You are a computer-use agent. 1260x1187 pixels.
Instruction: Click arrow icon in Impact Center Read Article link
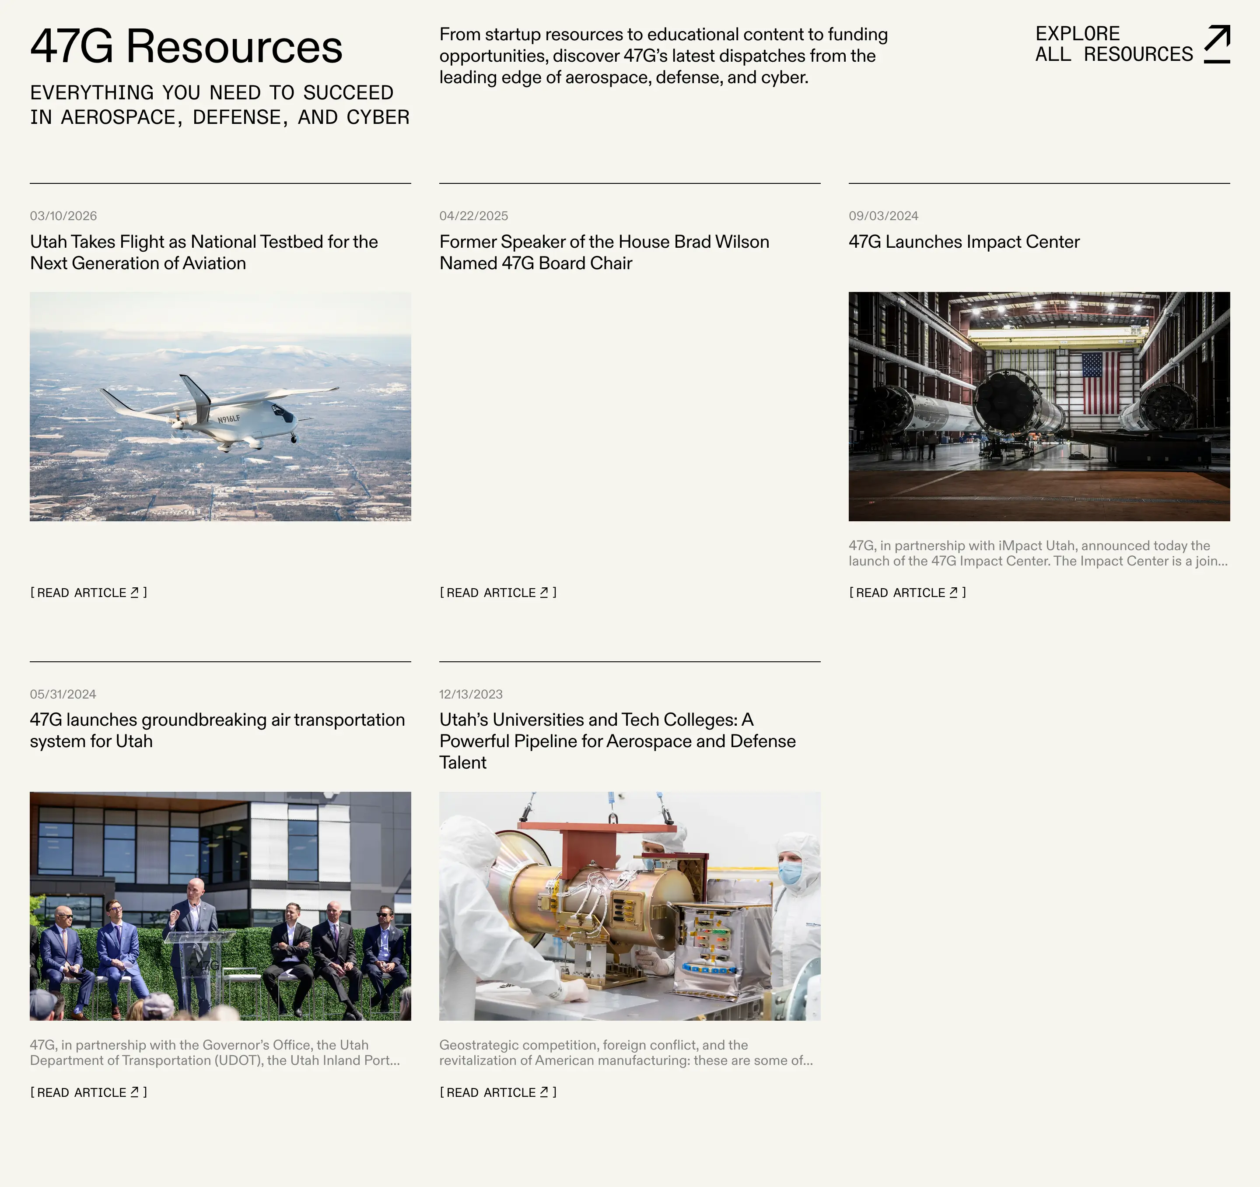pos(953,592)
